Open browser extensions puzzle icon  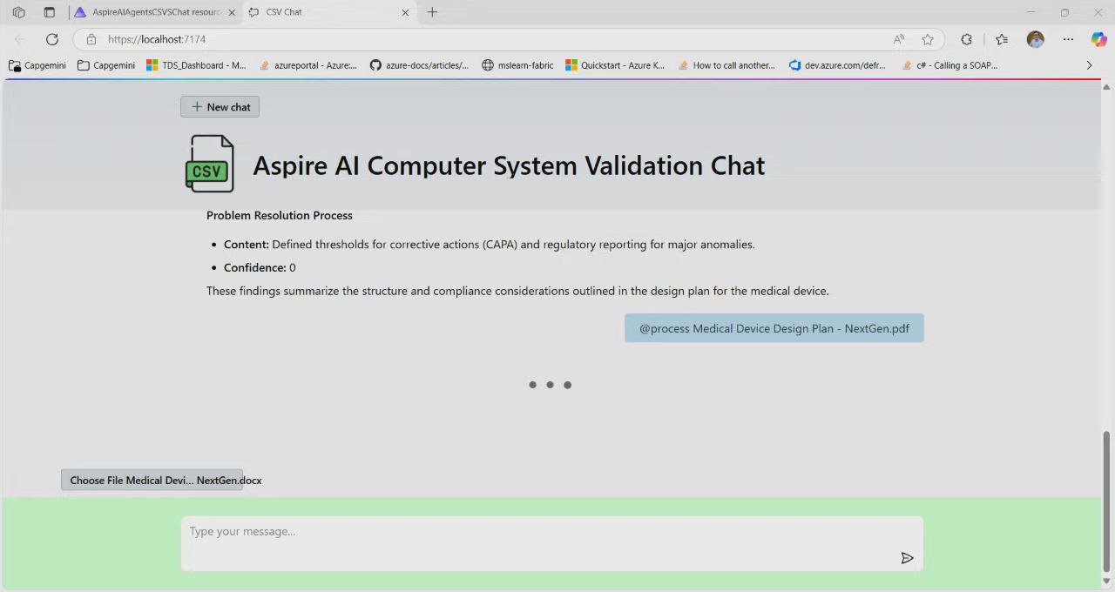pyautogui.click(x=966, y=39)
